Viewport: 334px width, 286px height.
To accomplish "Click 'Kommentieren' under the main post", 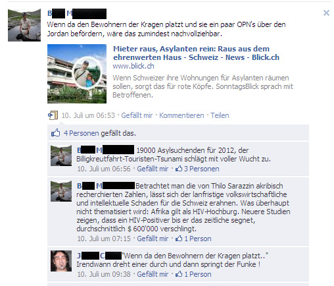I will tap(181, 115).
